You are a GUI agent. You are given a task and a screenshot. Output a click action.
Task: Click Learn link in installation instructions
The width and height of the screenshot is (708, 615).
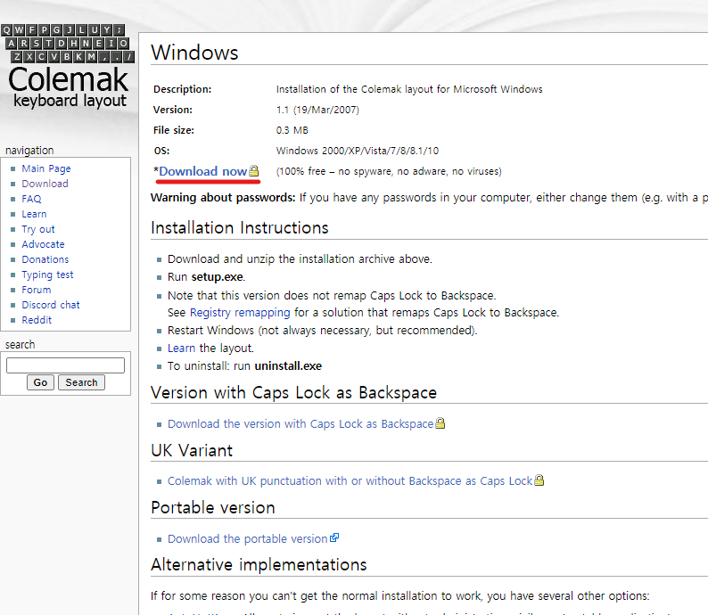pyautogui.click(x=181, y=348)
